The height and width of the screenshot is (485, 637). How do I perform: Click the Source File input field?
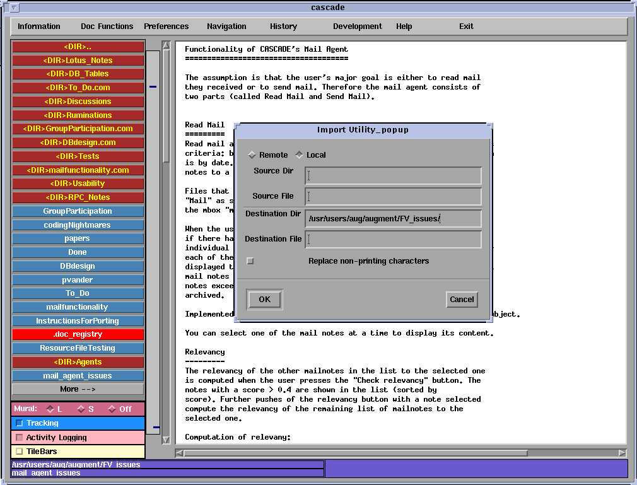tap(393, 197)
